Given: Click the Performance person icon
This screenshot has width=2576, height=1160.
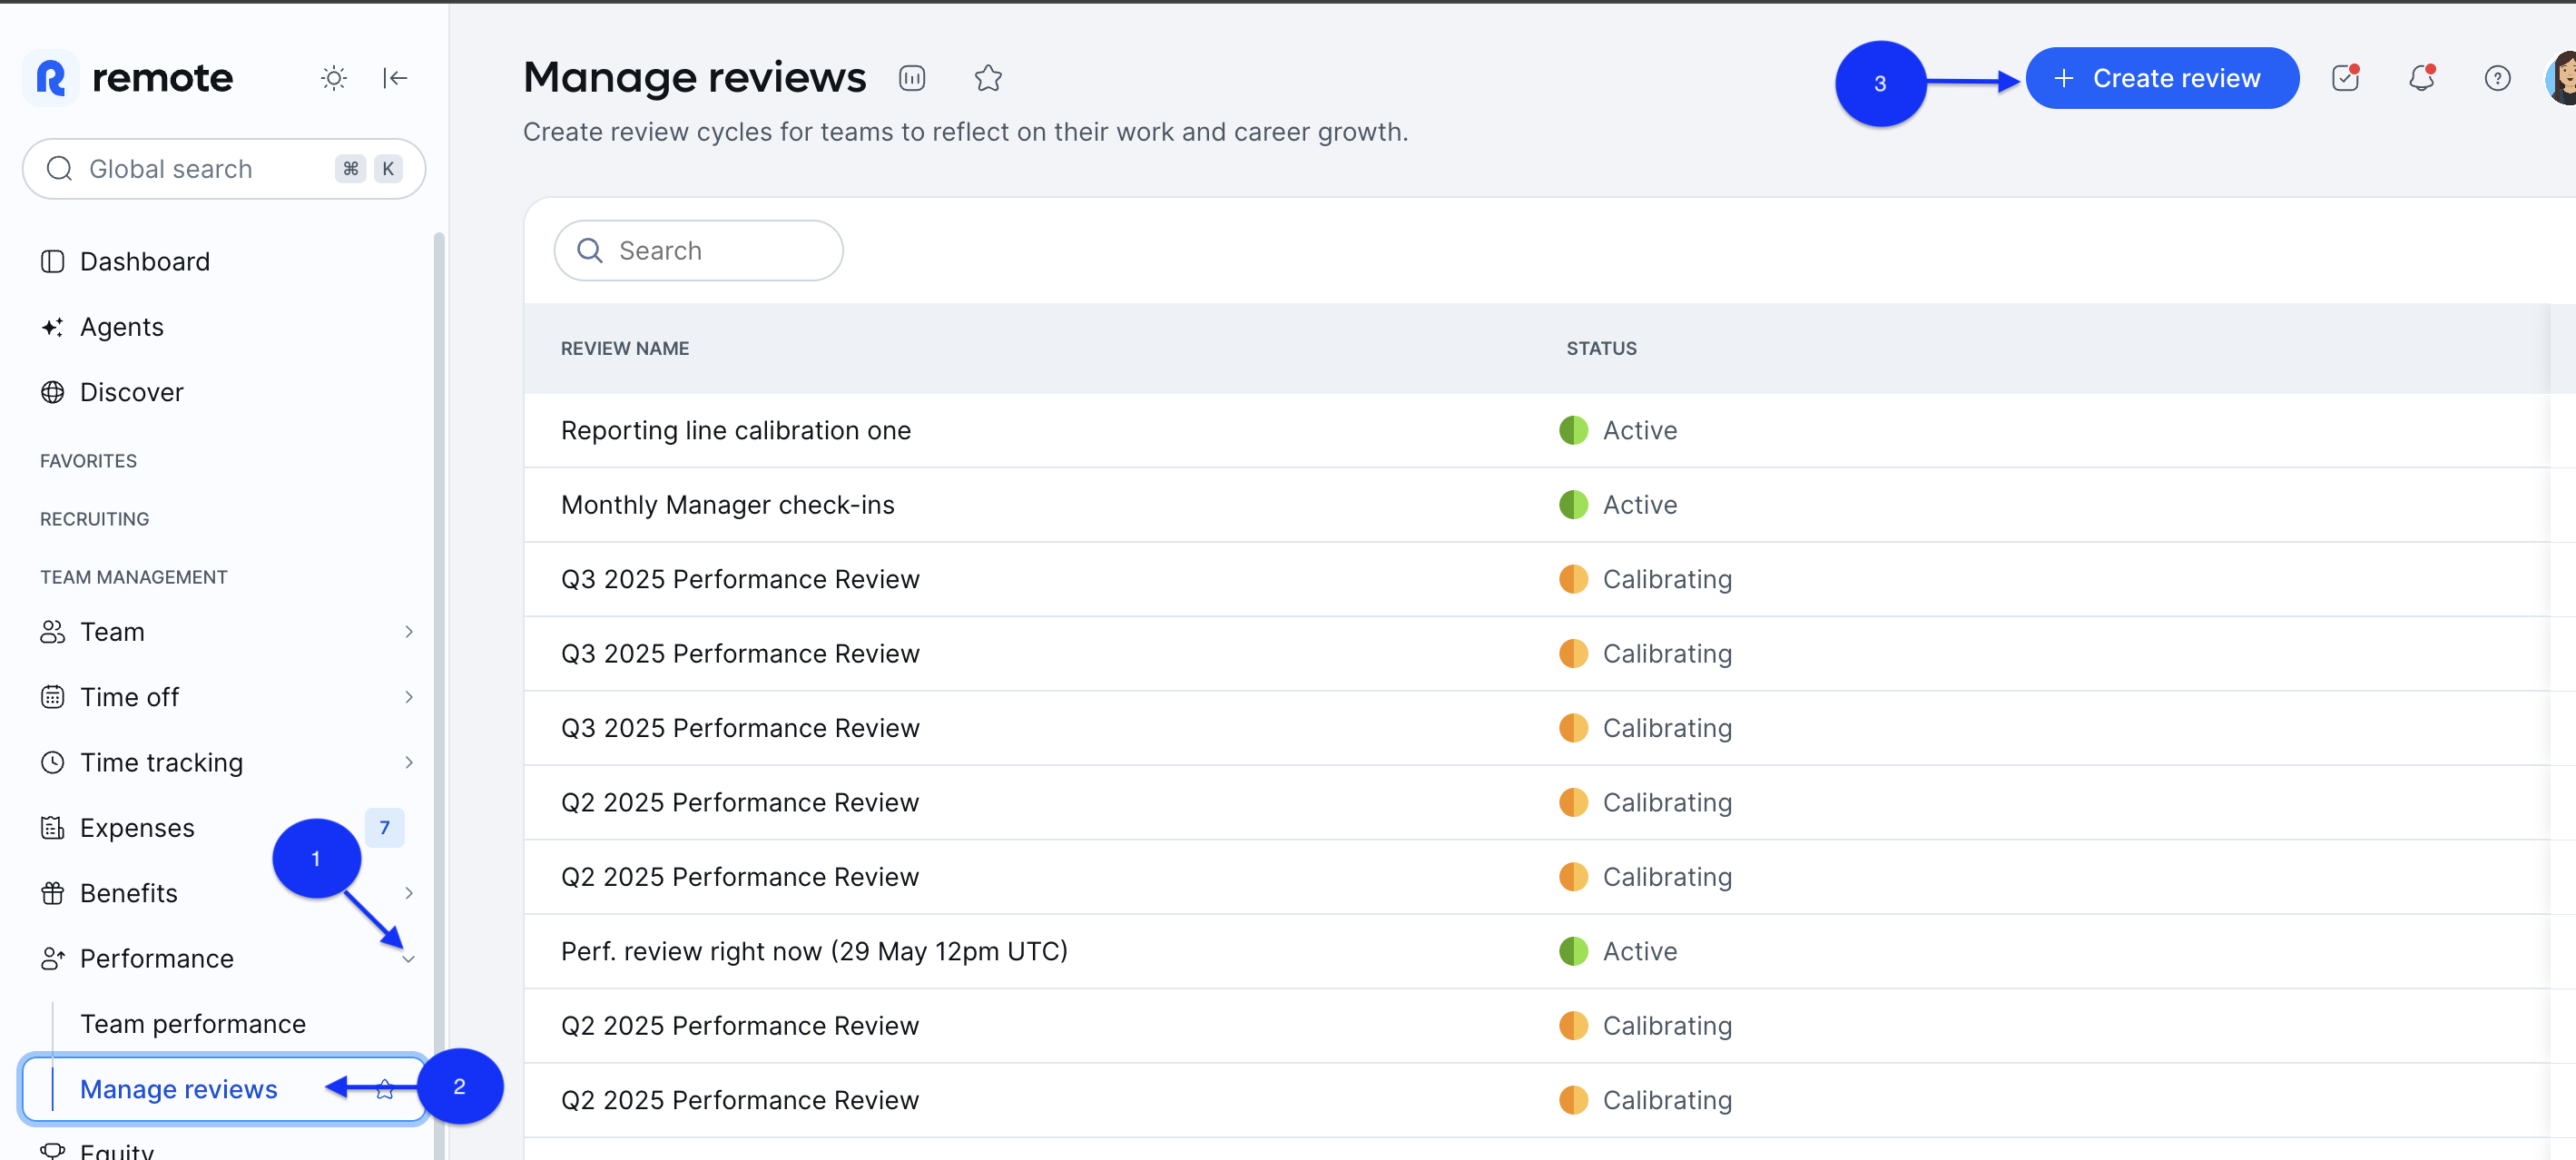Looking at the screenshot, I should click(x=52, y=959).
